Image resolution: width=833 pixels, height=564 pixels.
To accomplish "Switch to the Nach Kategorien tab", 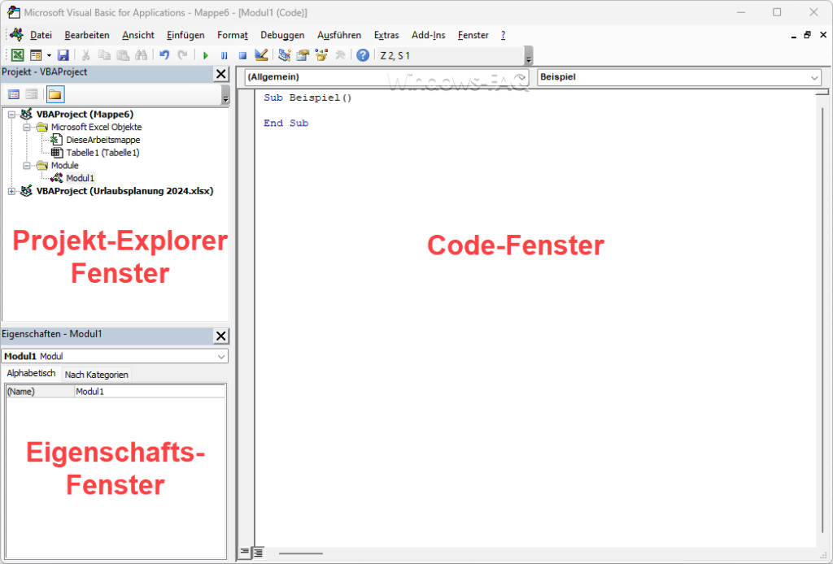I will 96,375.
